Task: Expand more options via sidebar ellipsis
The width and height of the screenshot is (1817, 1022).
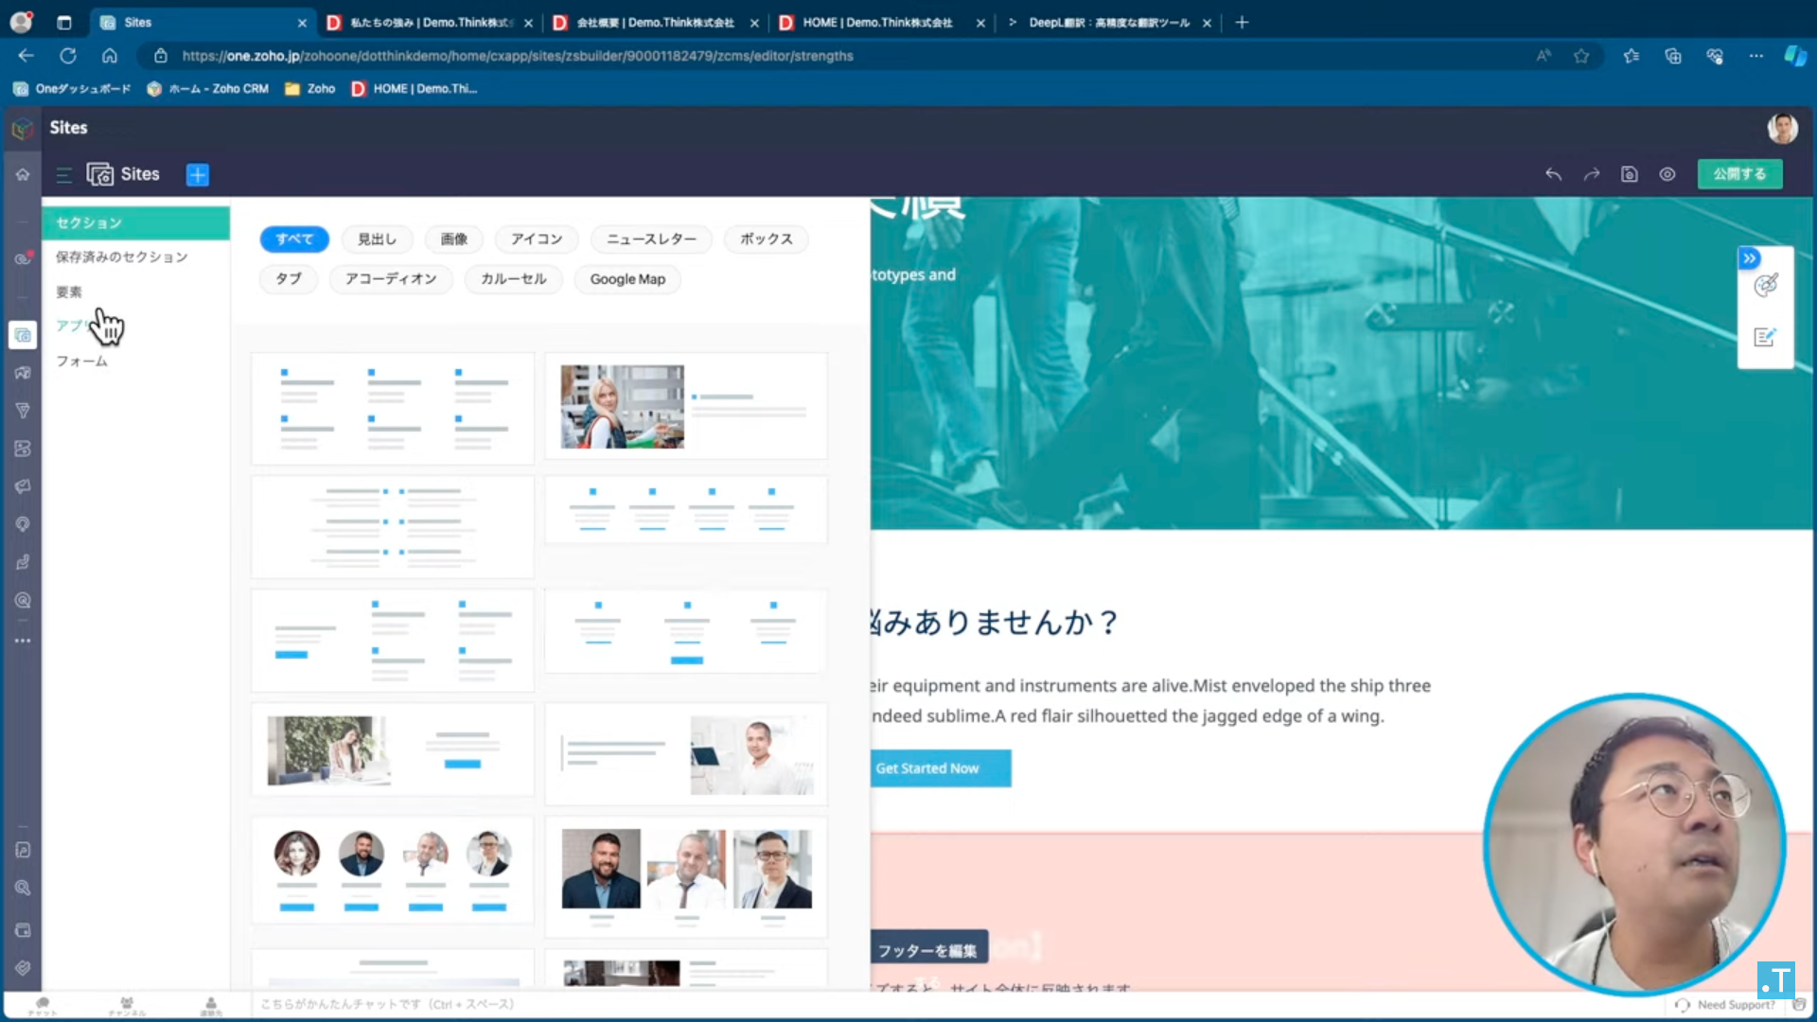Action: (23, 641)
